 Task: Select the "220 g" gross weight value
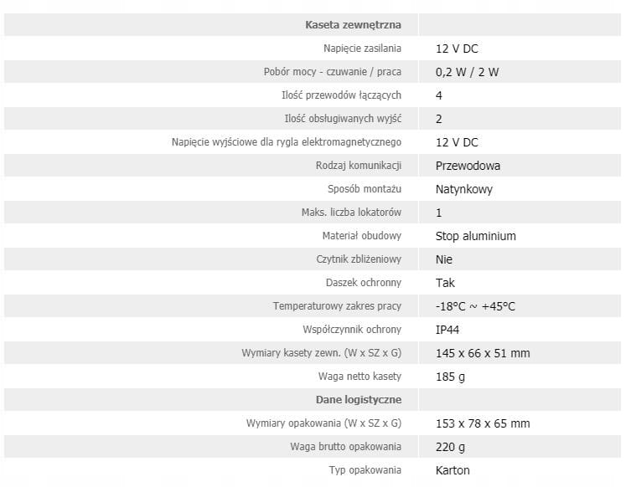point(450,447)
